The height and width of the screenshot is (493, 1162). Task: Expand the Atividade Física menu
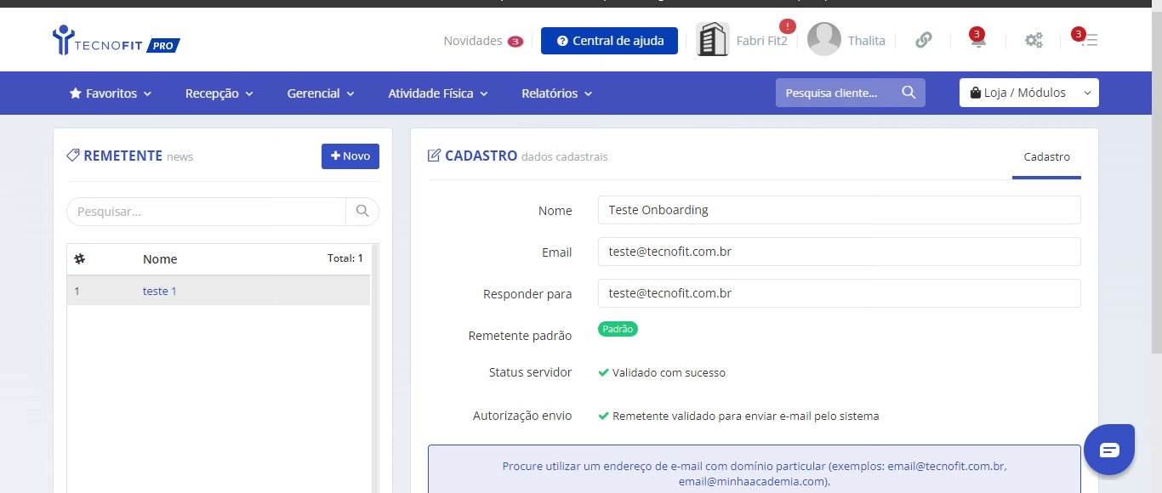(438, 93)
